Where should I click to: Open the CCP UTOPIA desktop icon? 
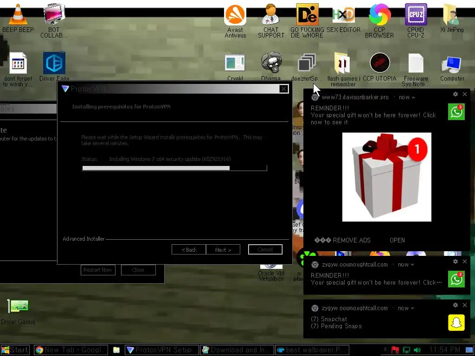pyautogui.click(x=379, y=63)
